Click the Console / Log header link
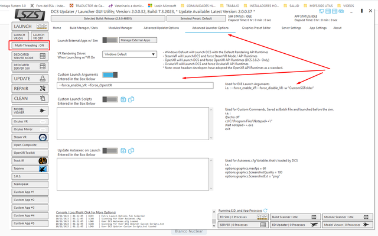This screenshot has height=236, width=378. coord(86,212)
